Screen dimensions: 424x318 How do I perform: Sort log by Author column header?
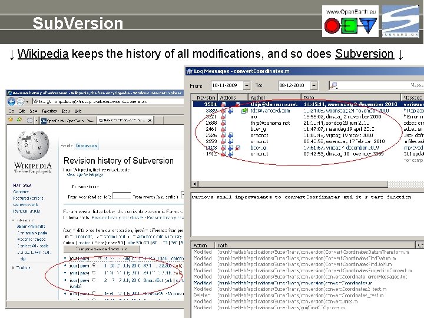(274, 97)
